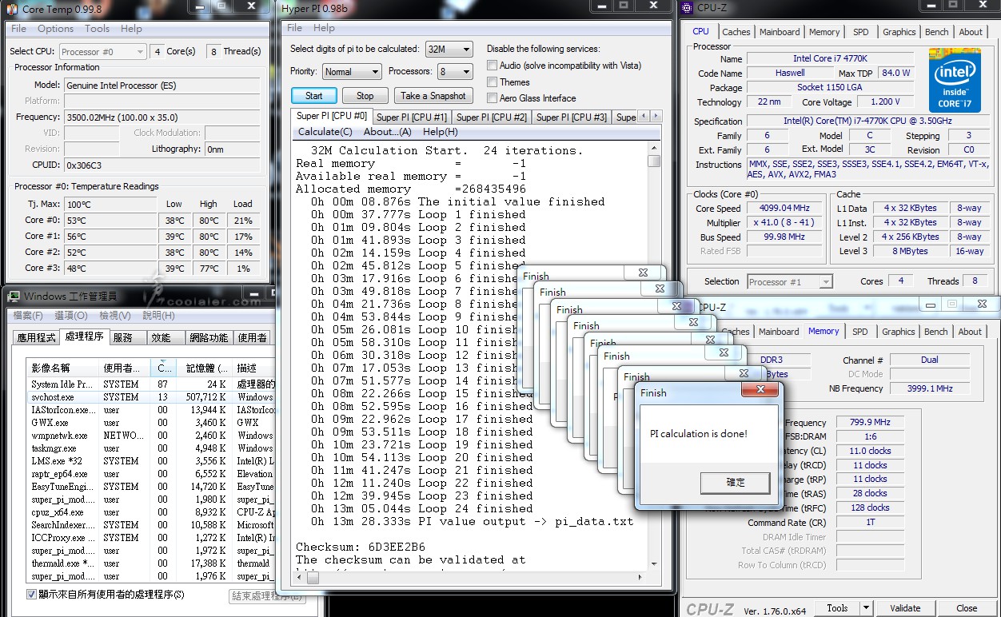The height and width of the screenshot is (617, 1001).
Task: Select svchost.exe process row
Action: click(x=150, y=397)
